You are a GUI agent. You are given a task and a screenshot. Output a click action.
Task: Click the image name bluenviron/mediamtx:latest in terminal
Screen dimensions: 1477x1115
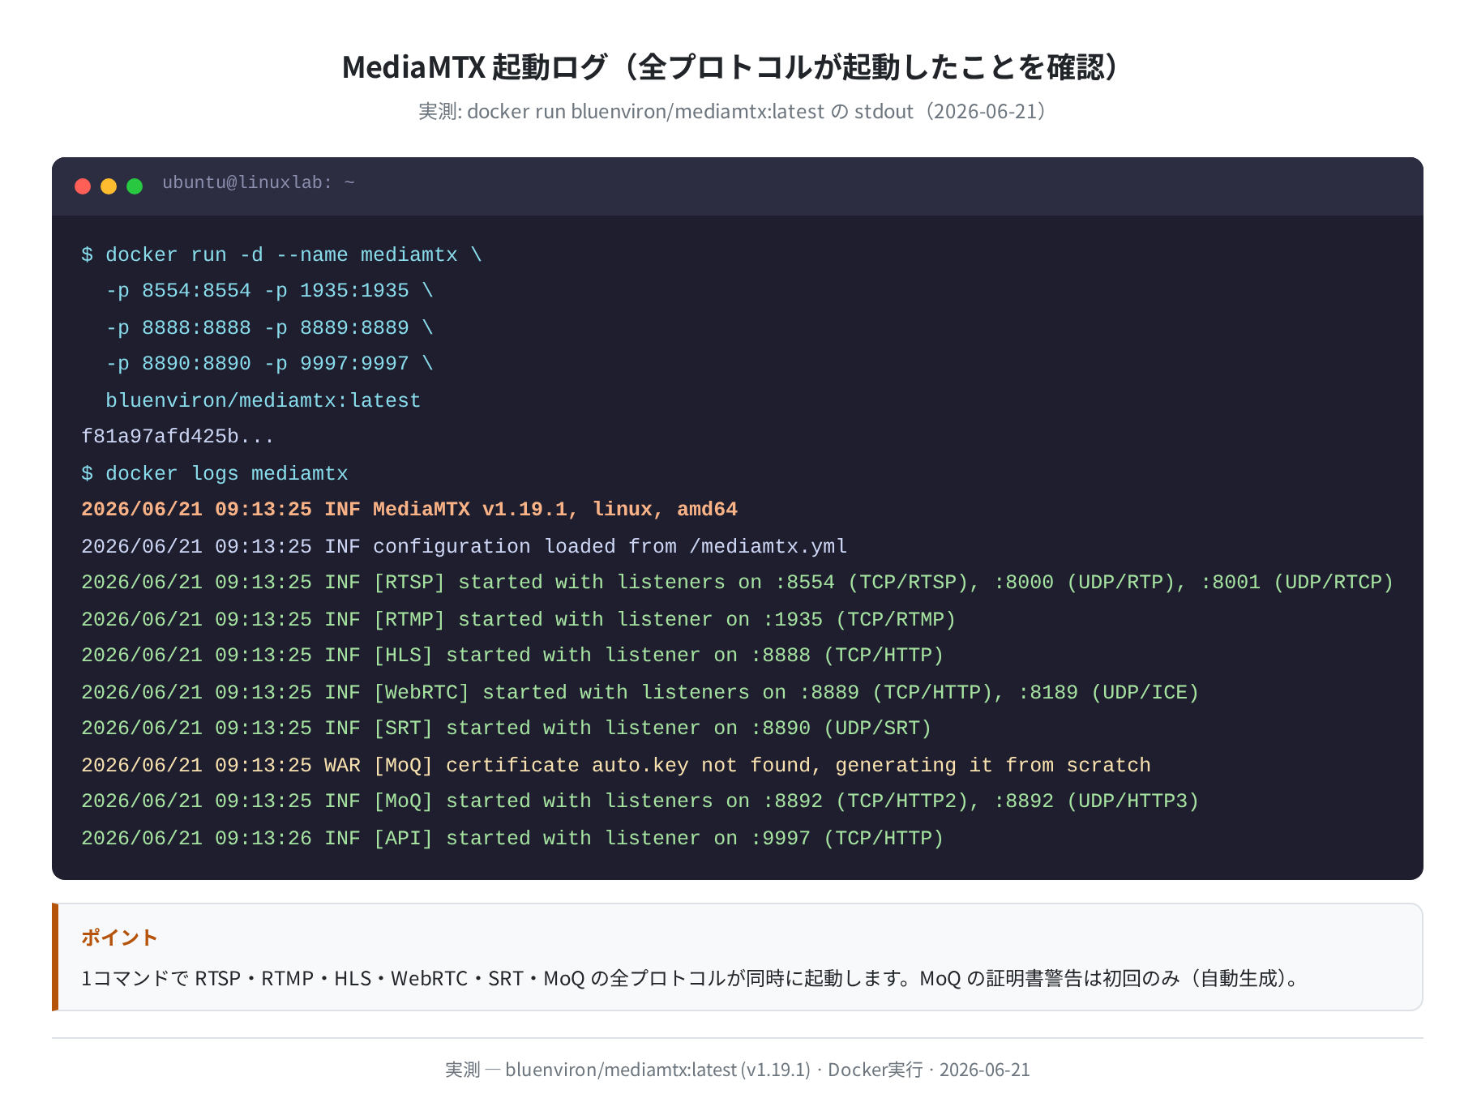coord(263,401)
